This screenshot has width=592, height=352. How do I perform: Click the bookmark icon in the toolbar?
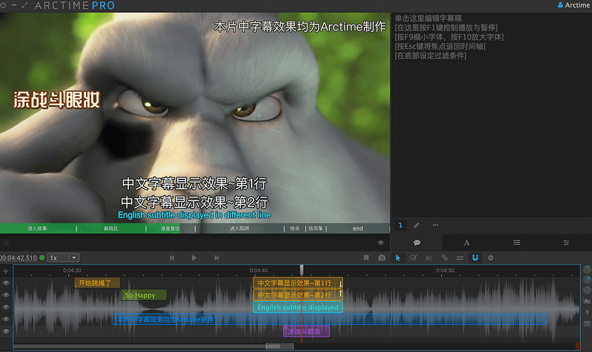(366, 258)
